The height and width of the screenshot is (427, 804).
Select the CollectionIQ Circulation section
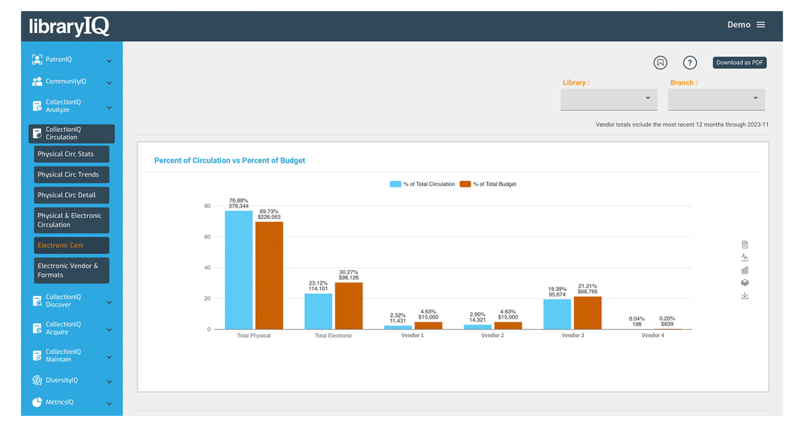[72, 133]
